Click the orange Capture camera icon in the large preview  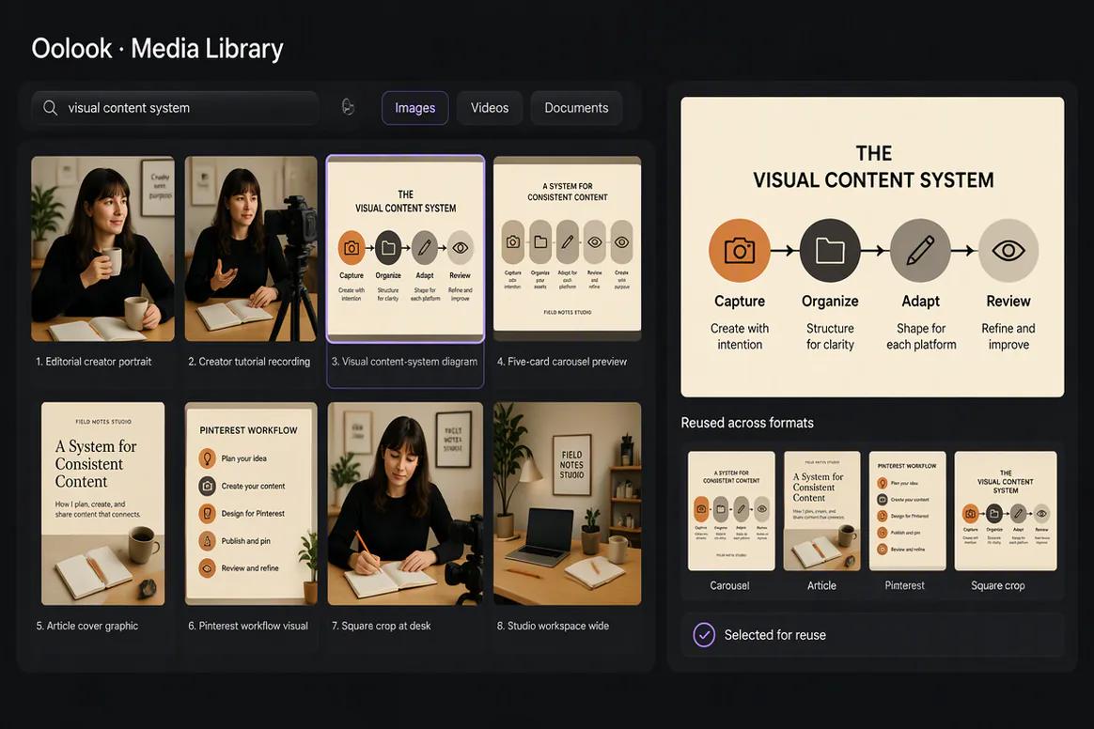tap(740, 251)
